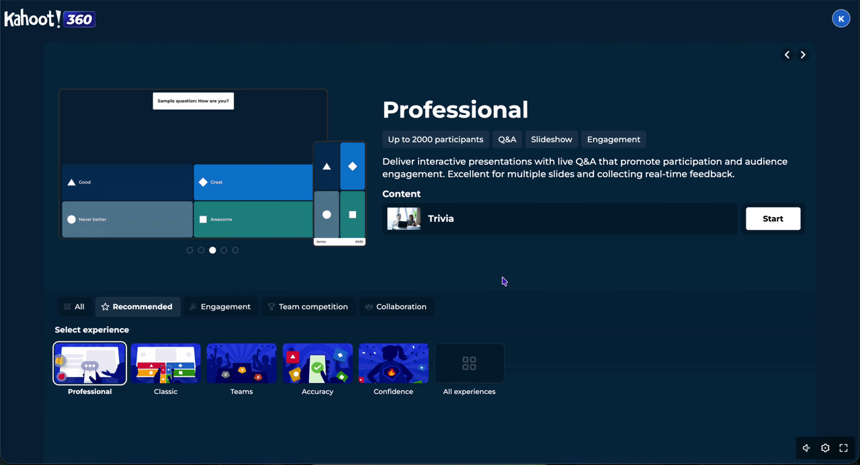Click the 'Select experience' label

click(92, 330)
